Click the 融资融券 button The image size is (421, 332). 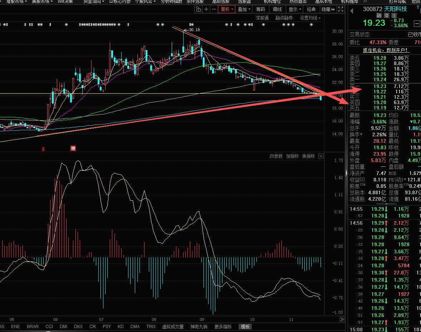284,18
